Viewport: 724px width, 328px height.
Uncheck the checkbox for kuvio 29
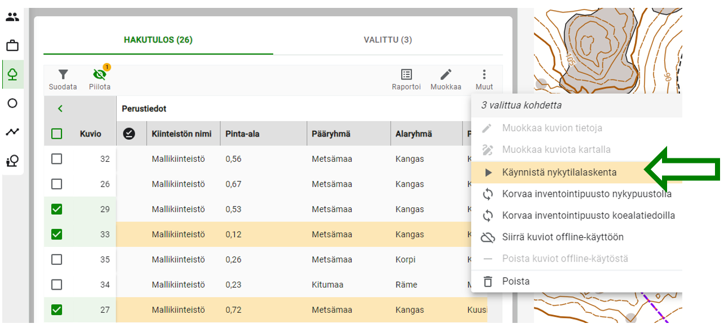[x=57, y=209]
